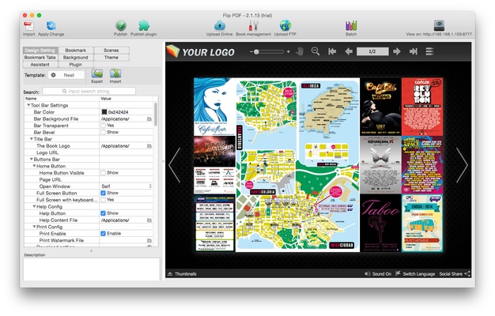Image resolution: width=495 pixels, height=316 pixels.
Task: Open Book management tools icon
Action: (253, 26)
